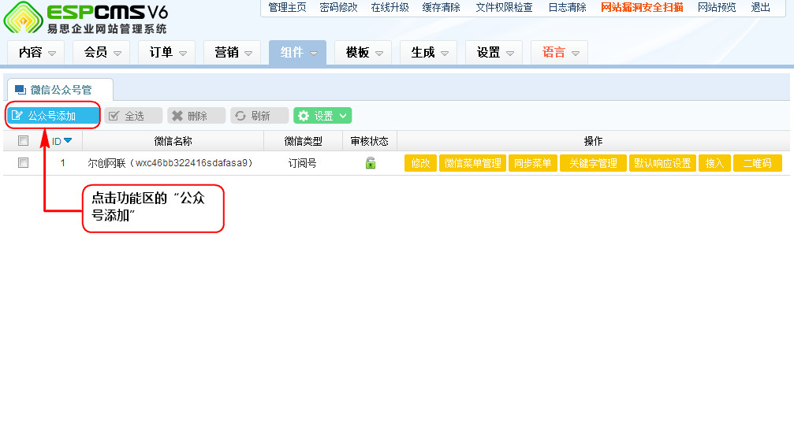The image size is (794, 438).
Task: Expand the 语言 menu dropdown arrow
Action: tap(576, 53)
